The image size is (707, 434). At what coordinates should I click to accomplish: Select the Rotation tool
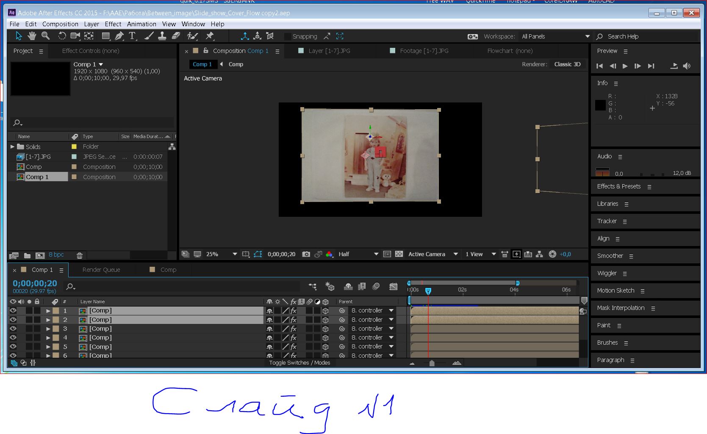pyautogui.click(x=62, y=36)
